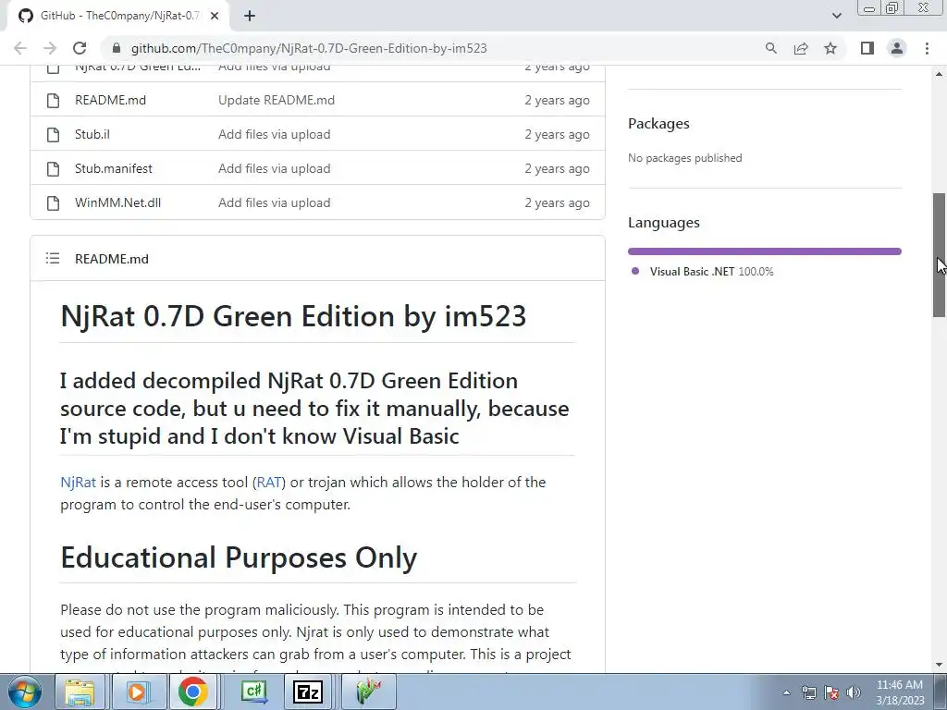
Task: Click file icon beside README.md row
Action: click(x=53, y=100)
